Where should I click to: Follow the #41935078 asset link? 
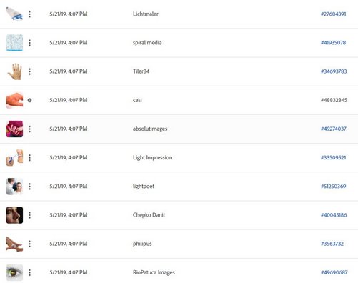coord(333,43)
